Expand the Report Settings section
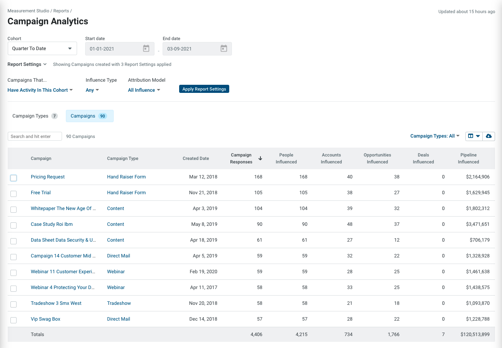 27,64
